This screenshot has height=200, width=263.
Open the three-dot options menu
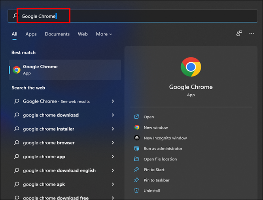point(252,34)
